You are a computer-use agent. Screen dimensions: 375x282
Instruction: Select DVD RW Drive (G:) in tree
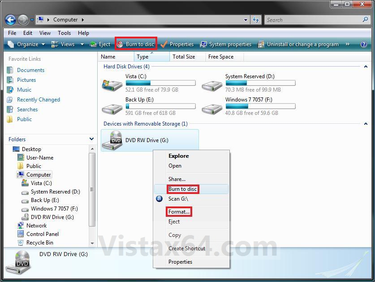pyautogui.click(x=52, y=217)
